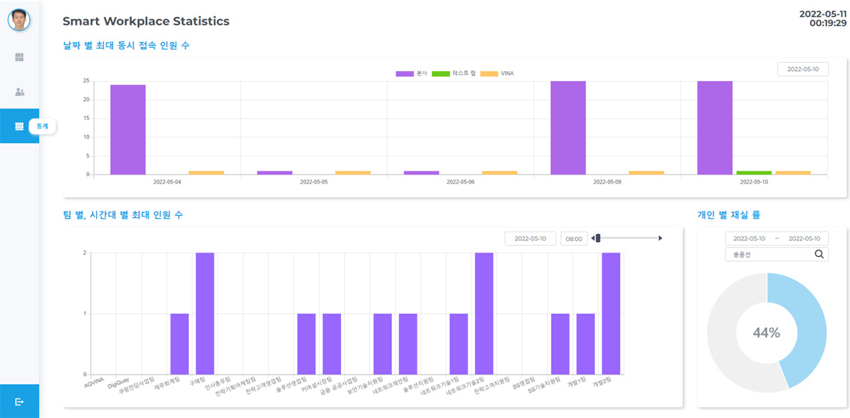Click the left arrow of time slider

coord(593,238)
